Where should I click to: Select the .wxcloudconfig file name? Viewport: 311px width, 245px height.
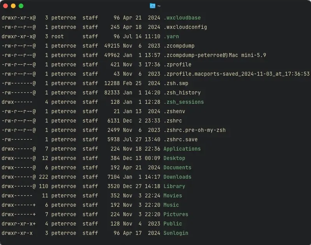click(x=185, y=27)
